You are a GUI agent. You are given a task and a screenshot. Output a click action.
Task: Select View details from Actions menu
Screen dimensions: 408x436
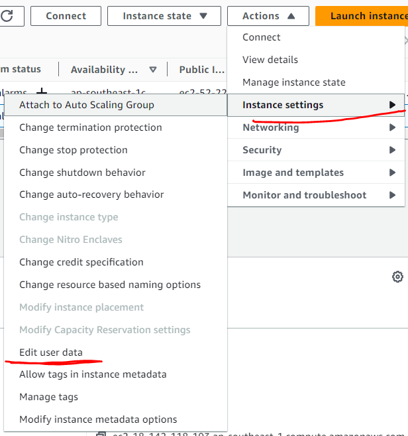(x=316, y=60)
